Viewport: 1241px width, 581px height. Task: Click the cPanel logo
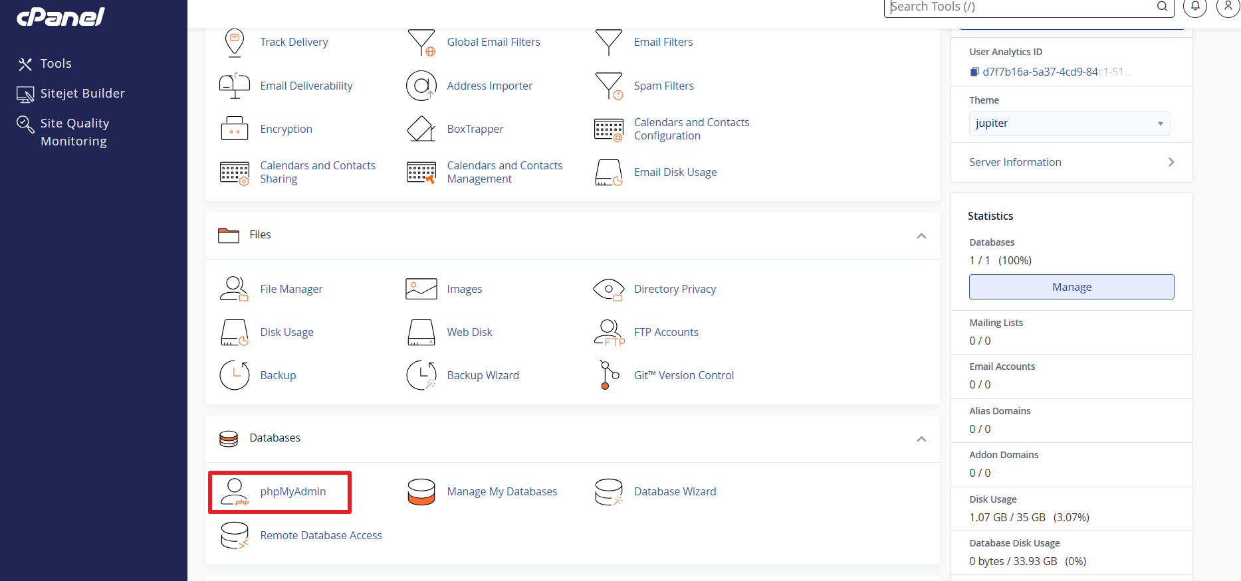click(60, 17)
